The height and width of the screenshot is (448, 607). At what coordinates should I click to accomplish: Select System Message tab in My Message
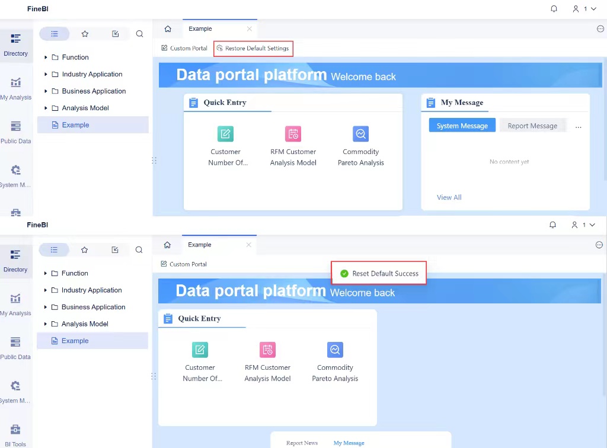coord(462,126)
